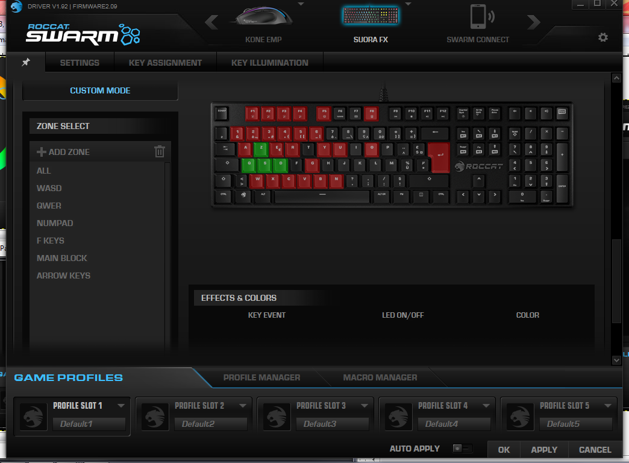Click the green Z key
This screenshot has height=463, width=629.
(261, 150)
